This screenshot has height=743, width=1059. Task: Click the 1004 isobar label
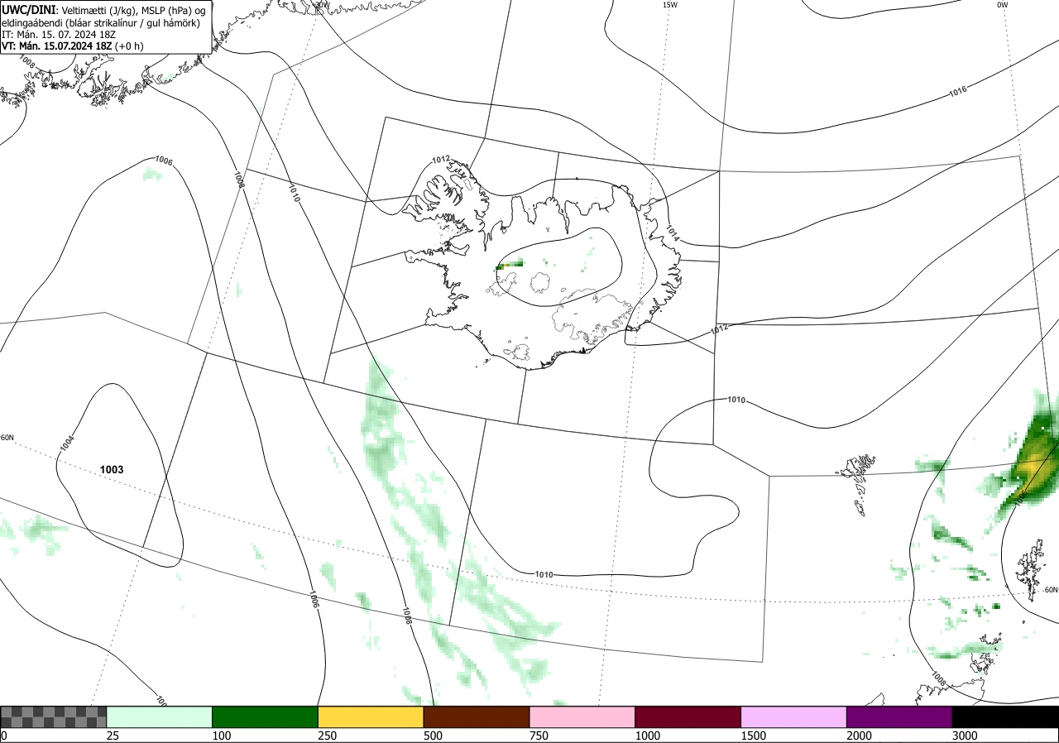tap(67, 443)
